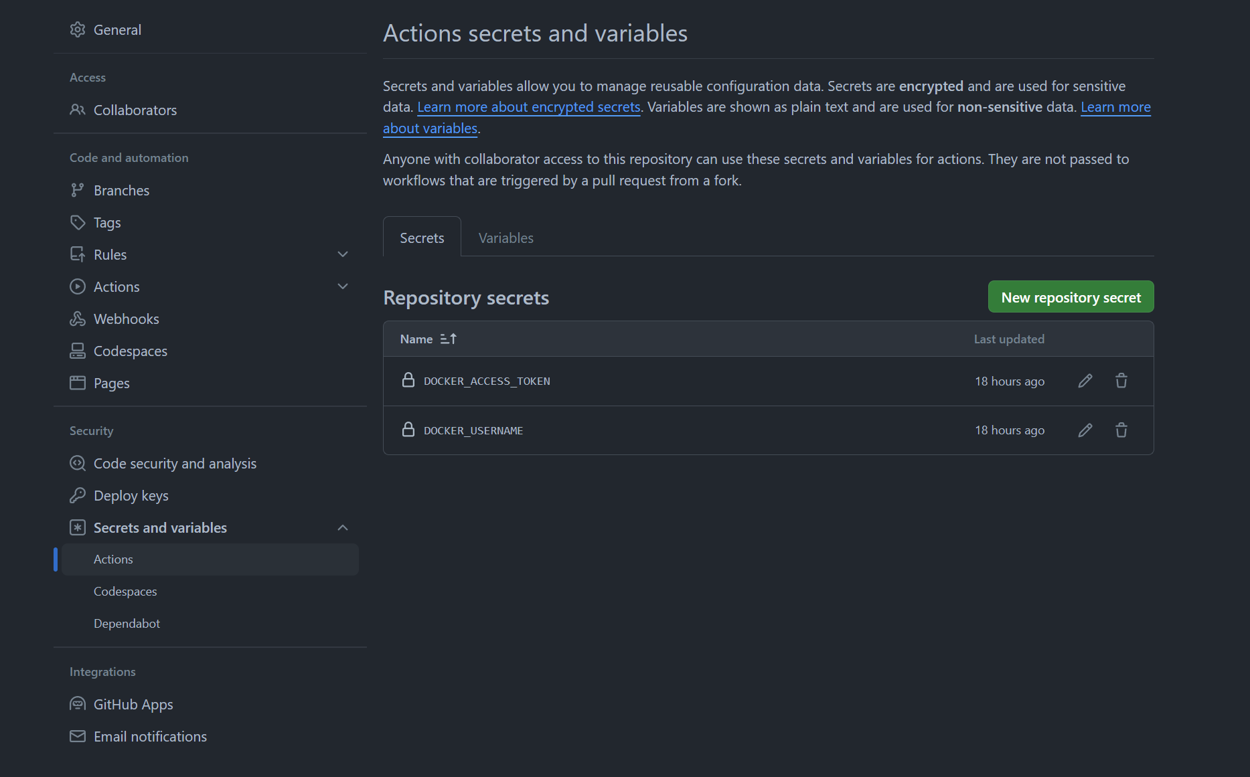Screen dimensions: 1250x777
Task: Click '18 hours ago' in DOCKER_USERNAME row
Action: click(1010, 430)
